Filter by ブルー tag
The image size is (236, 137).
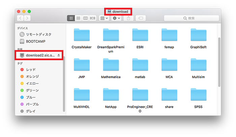pos(28,97)
